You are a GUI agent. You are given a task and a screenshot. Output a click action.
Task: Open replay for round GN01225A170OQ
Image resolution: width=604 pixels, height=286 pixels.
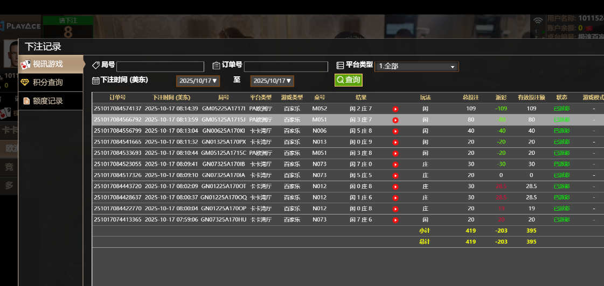pyautogui.click(x=395, y=197)
